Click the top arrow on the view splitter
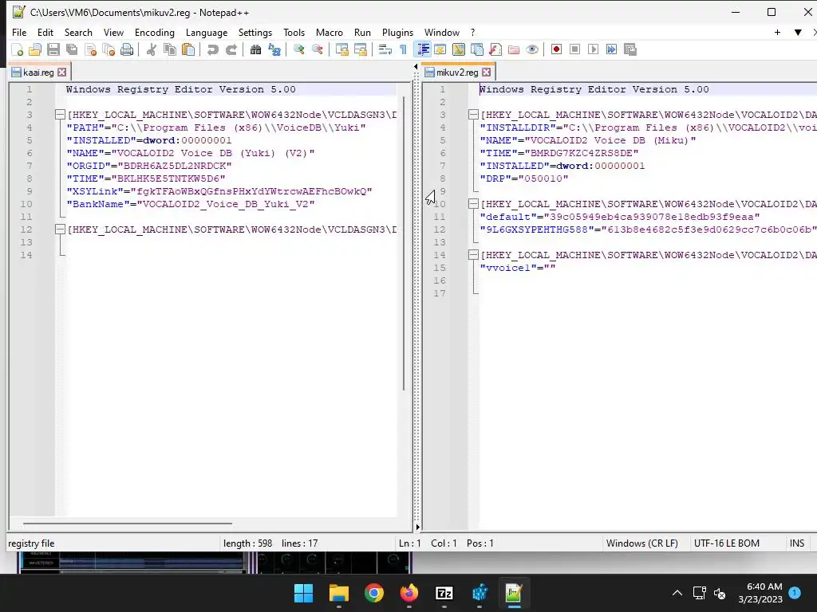The width and height of the screenshot is (817, 612). pyautogui.click(x=416, y=66)
